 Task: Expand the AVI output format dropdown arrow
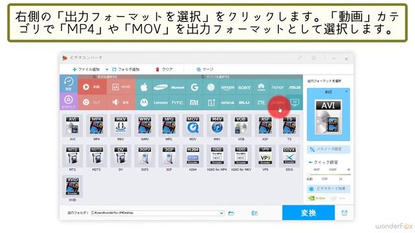pyautogui.click(x=346, y=91)
